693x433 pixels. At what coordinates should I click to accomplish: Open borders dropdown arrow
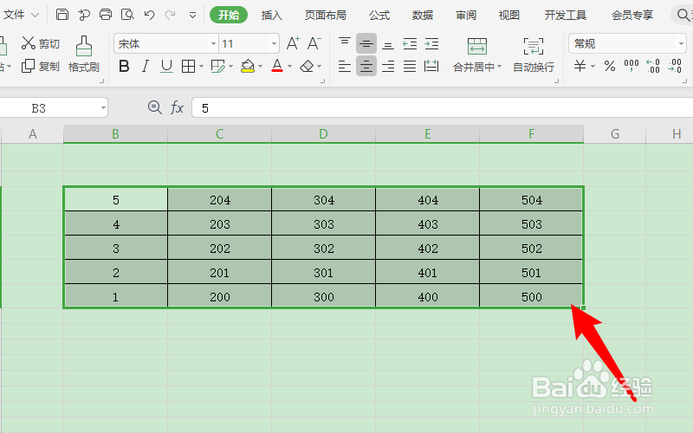click(x=201, y=67)
